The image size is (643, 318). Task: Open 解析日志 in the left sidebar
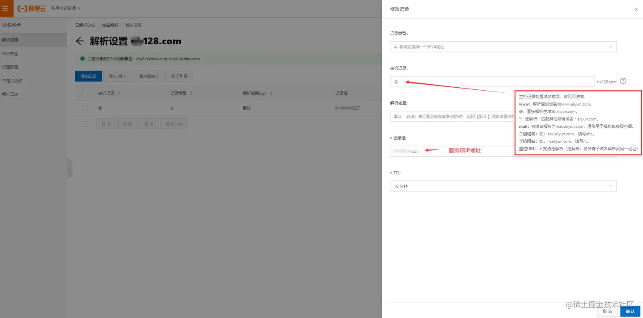10,94
